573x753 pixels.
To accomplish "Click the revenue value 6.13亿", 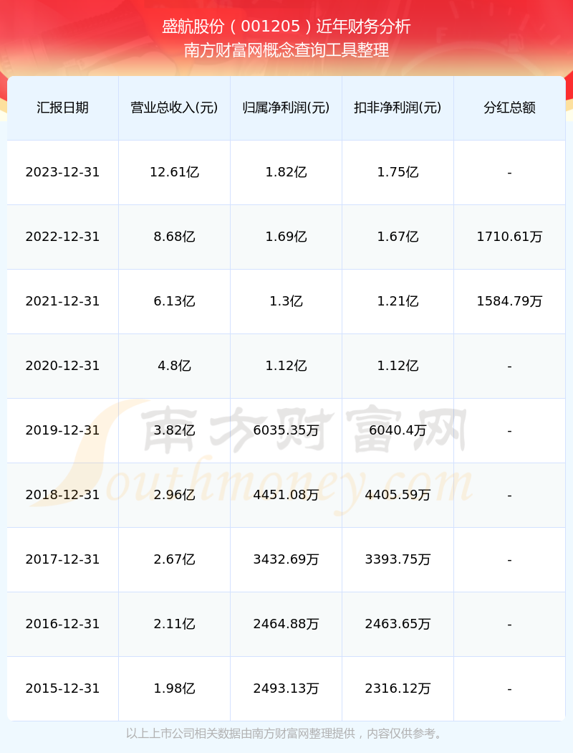I will (175, 301).
